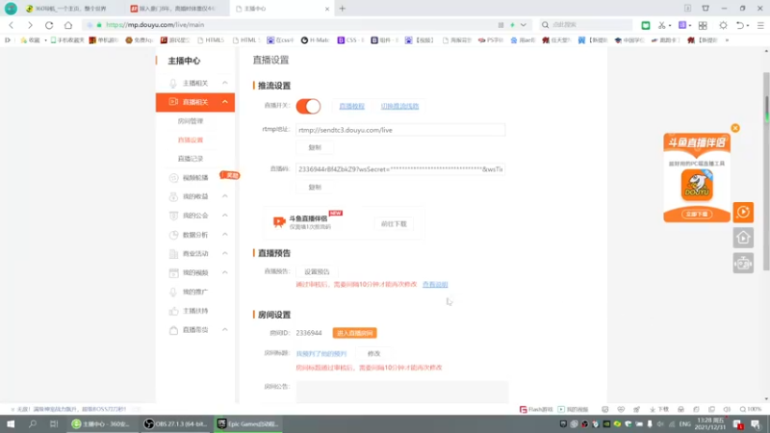
Task: Focus the stream key input field
Action: (x=400, y=169)
